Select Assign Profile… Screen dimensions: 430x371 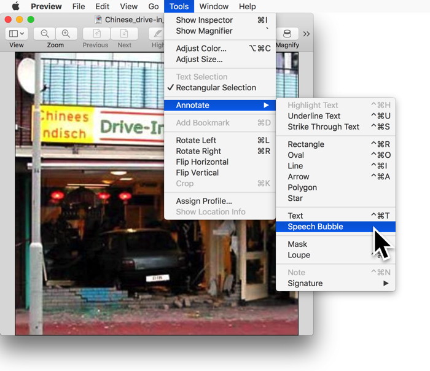tap(220, 201)
